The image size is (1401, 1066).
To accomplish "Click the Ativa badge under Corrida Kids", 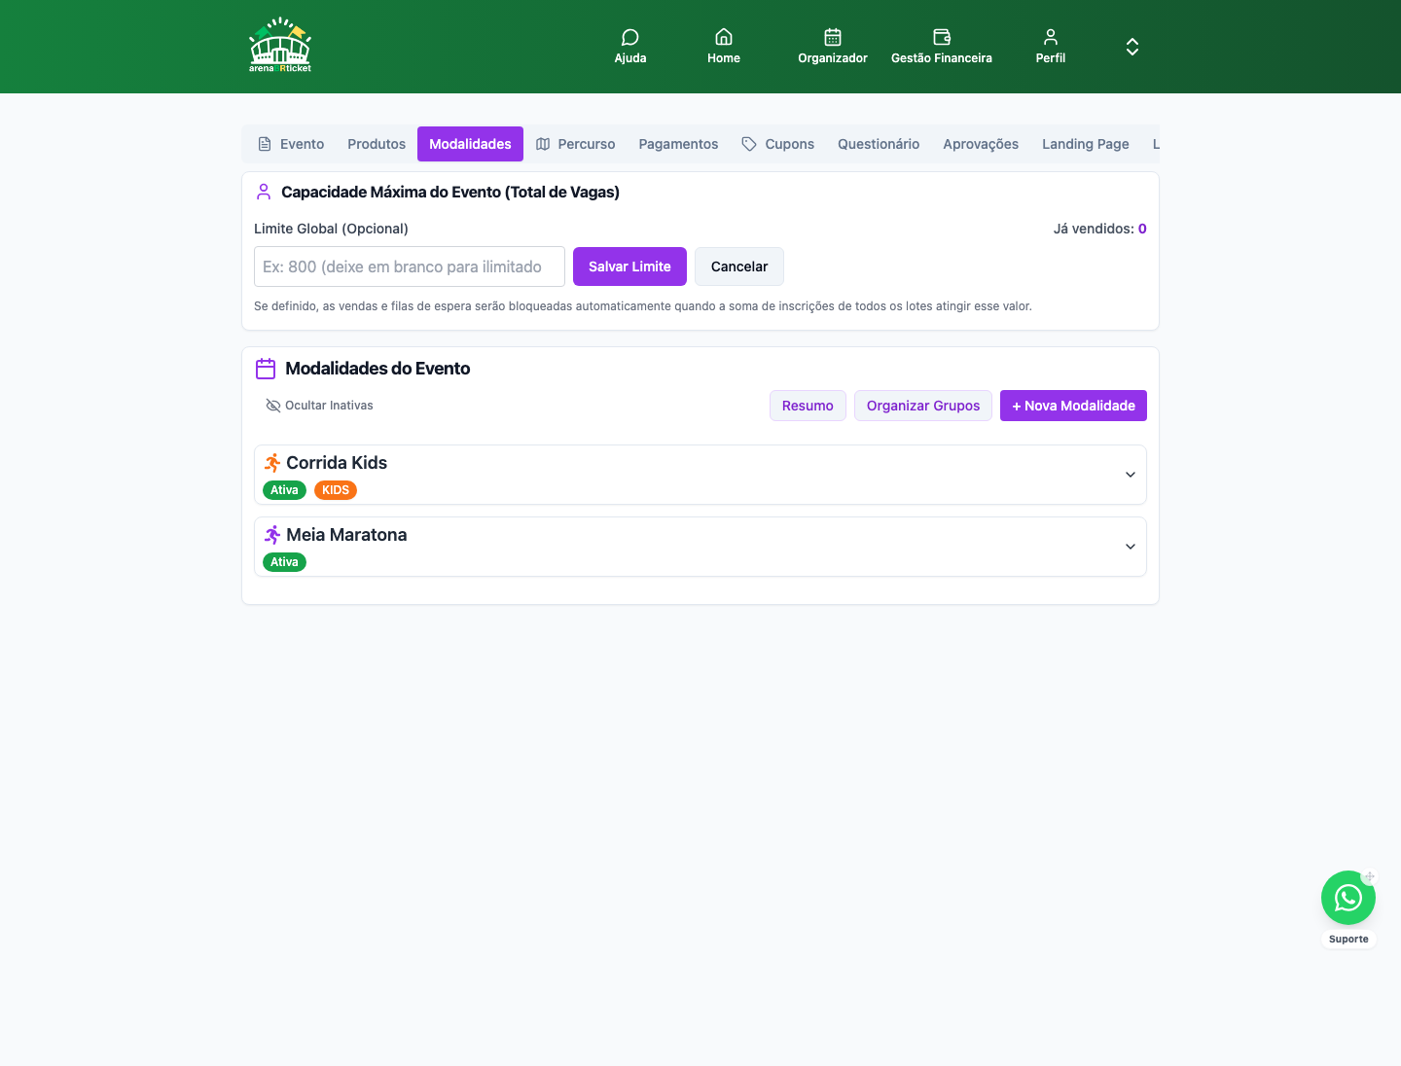I will (x=284, y=490).
